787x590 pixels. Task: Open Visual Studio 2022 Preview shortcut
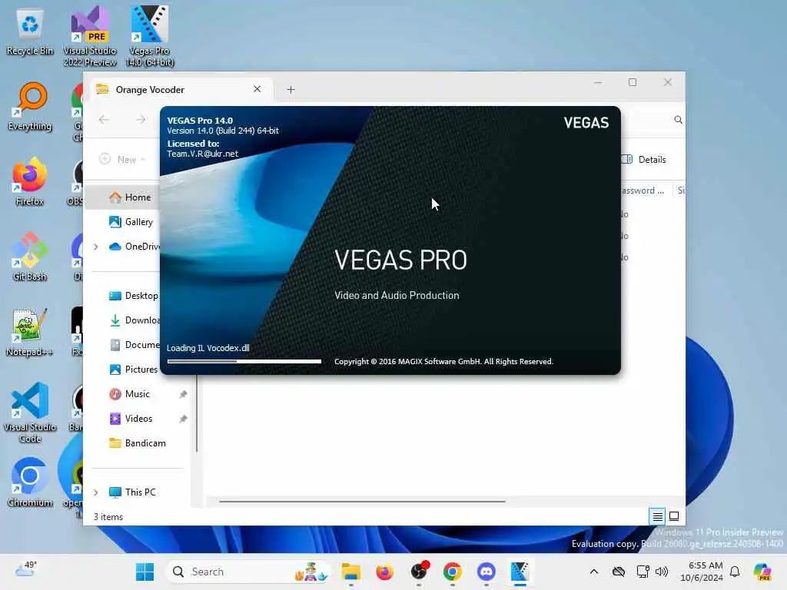coord(90,37)
